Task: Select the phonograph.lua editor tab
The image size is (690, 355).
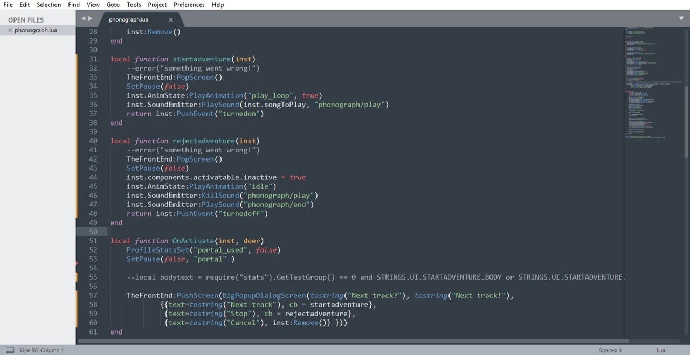Action: 128,19
